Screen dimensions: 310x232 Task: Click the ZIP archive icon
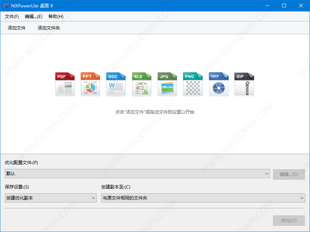coord(244,84)
